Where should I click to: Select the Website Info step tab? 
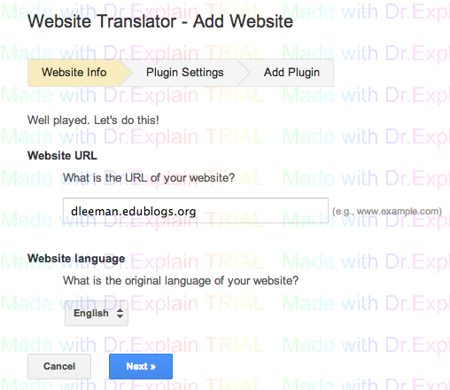(x=74, y=73)
